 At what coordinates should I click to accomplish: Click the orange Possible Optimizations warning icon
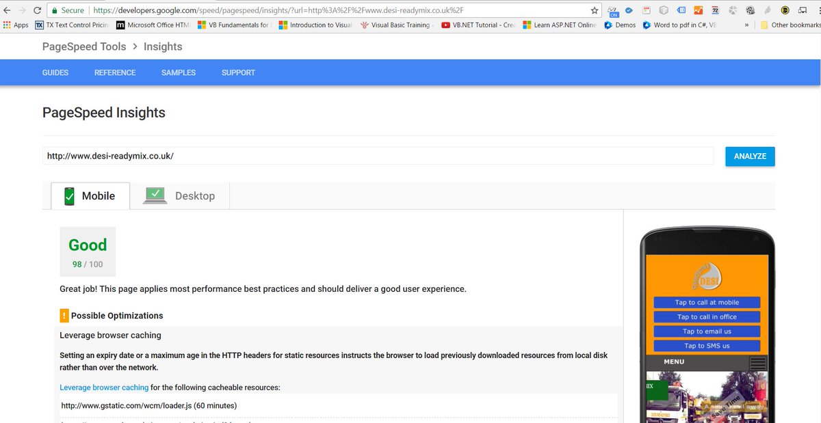click(64, 316)
